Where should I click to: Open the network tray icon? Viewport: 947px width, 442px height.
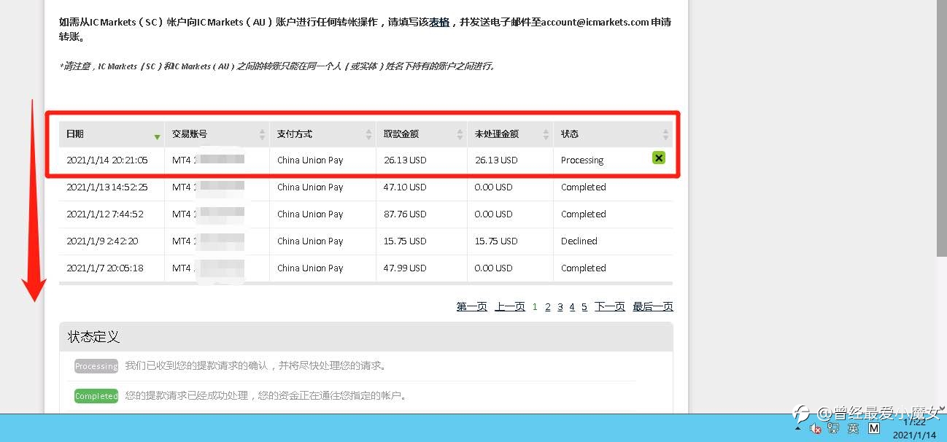833,429
